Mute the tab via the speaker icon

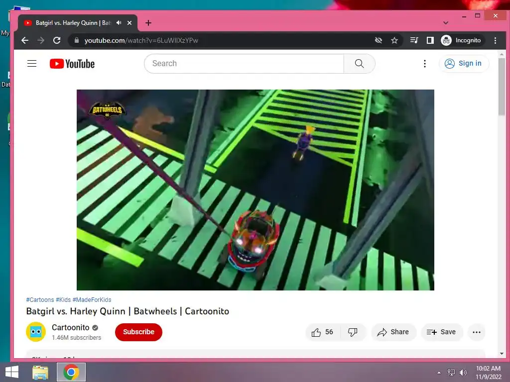click(119, 23)
